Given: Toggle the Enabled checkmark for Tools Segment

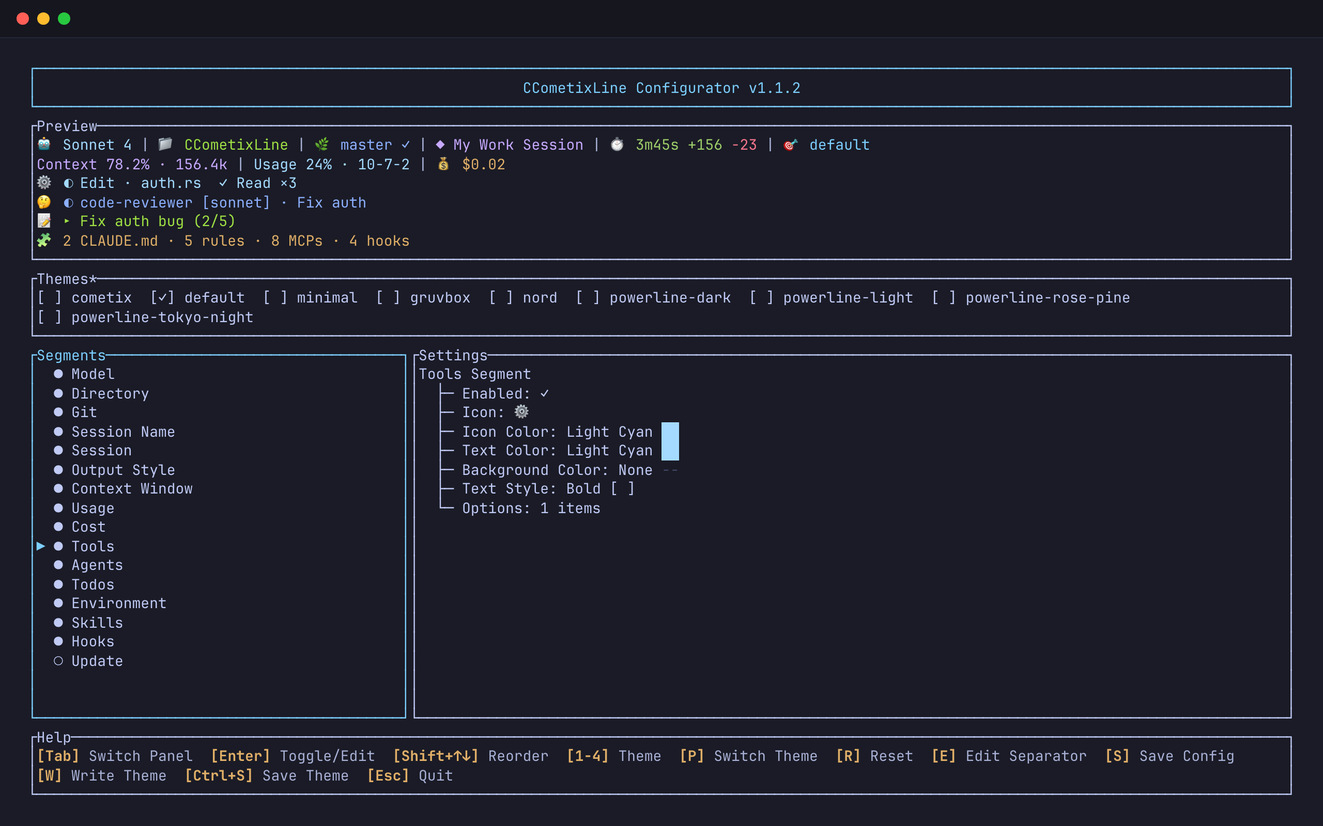Looking at the screenshot, I should tap(545, 393).
